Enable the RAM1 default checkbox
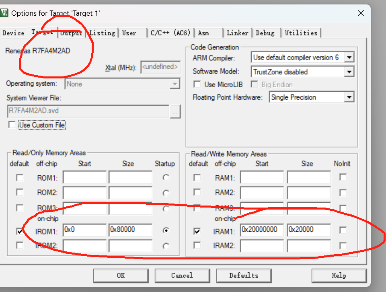This screenshot has height=292, width=386. point(197,177)
